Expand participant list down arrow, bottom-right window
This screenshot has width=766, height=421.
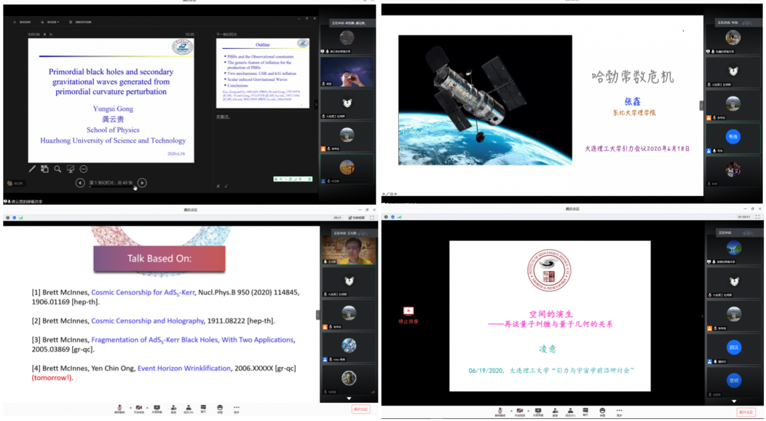[734, 401]
